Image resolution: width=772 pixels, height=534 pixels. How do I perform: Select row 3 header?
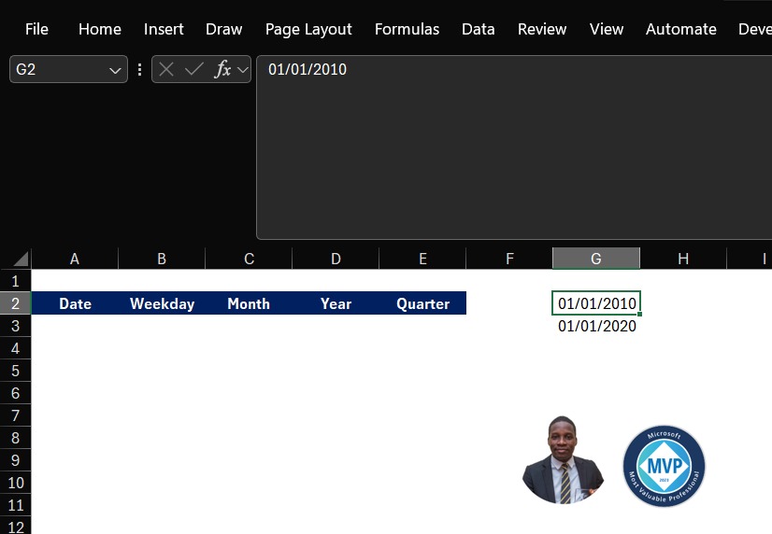coord(15,326)
